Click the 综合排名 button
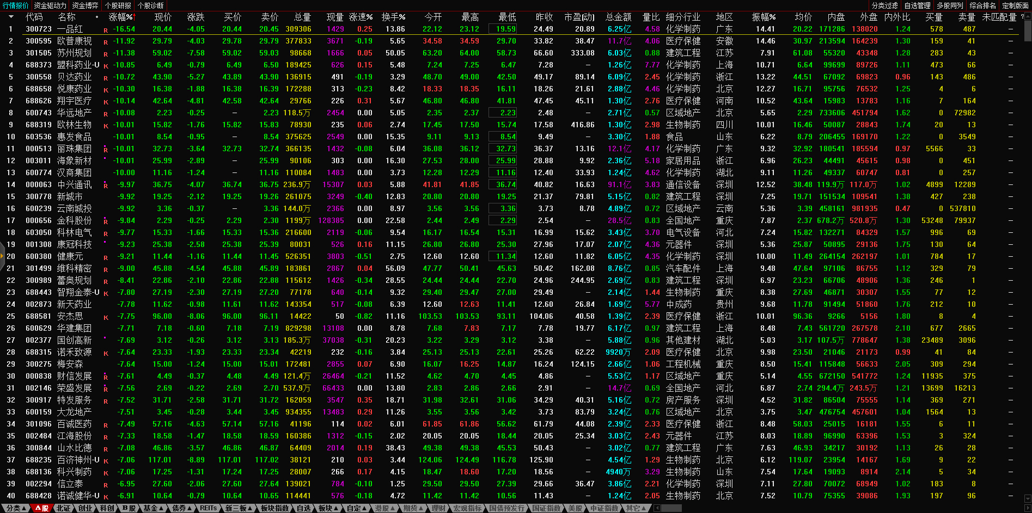 982,5
